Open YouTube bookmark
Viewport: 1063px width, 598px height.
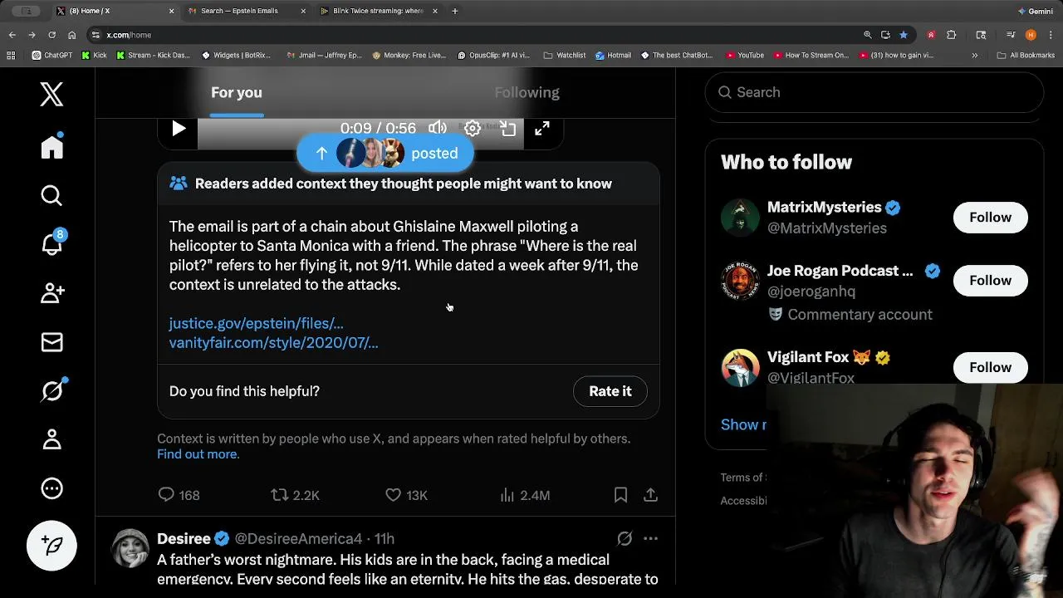745,56
